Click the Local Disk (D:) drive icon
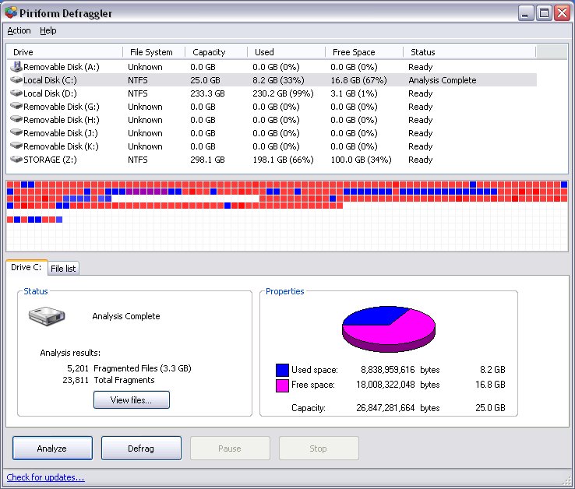The height and width of the screenshot is (489, 575). [x=16, y=93]
